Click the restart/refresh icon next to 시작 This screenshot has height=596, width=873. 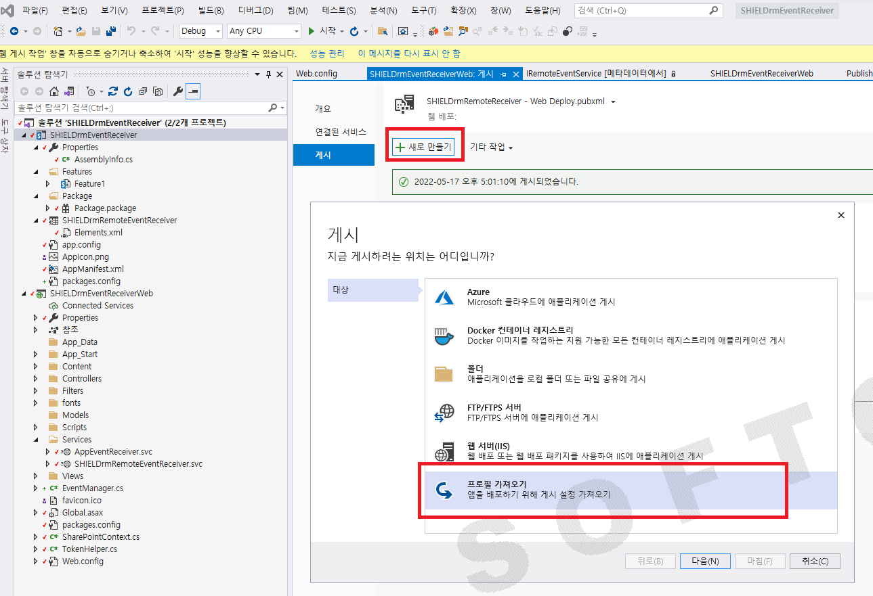[x=354, y=31]
